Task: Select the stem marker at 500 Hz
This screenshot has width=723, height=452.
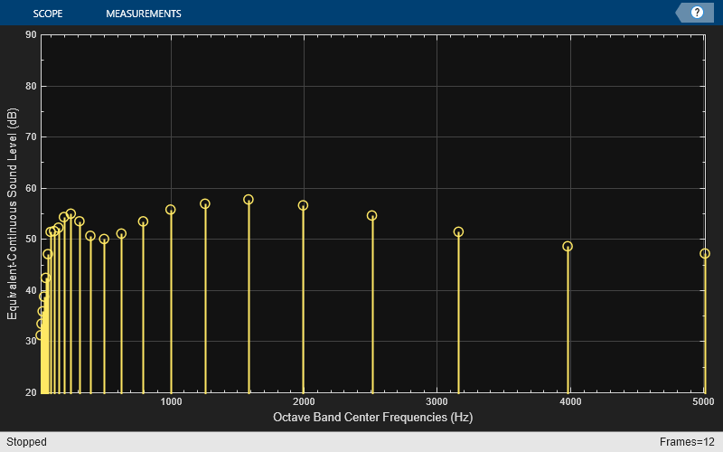Action: coord(104,239)
